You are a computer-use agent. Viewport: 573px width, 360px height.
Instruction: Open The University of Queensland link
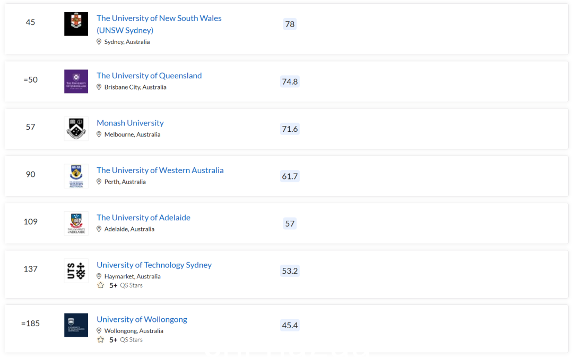click(149, 76)
